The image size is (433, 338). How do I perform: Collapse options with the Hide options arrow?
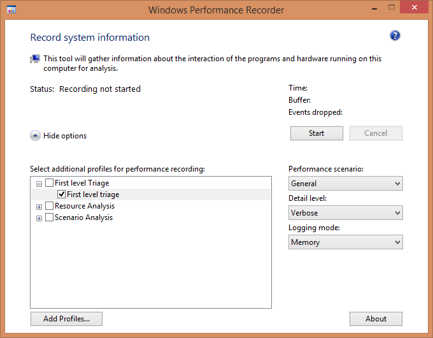(x=35, y=136)
